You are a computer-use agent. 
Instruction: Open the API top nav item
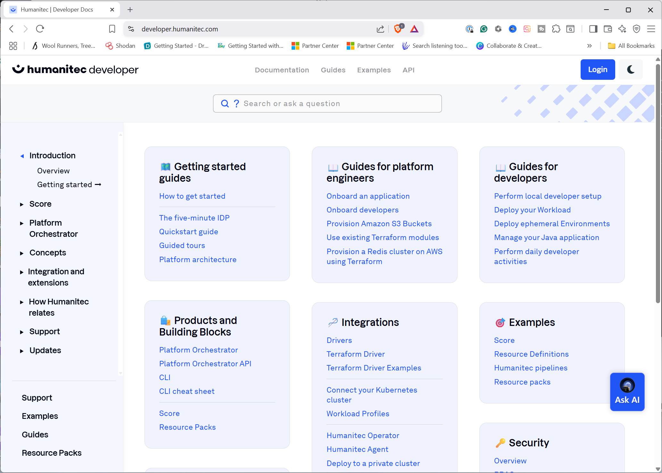pos(409,70)
